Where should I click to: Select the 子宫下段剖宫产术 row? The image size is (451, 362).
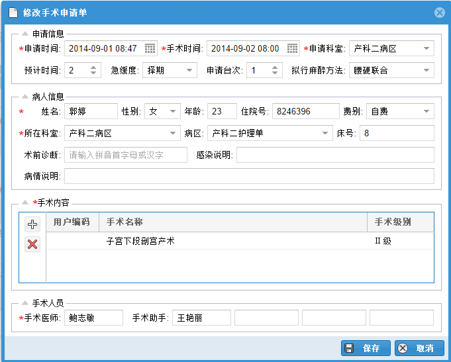240,241
